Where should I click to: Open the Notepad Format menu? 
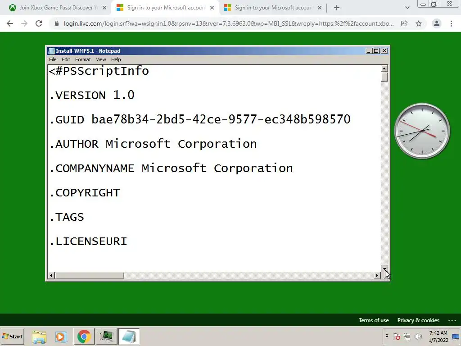click(x=83, y=59)
